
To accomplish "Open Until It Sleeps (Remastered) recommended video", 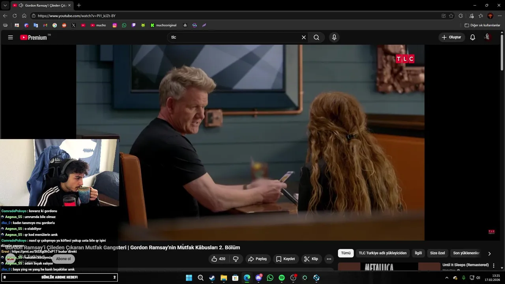I will point(466,265).
